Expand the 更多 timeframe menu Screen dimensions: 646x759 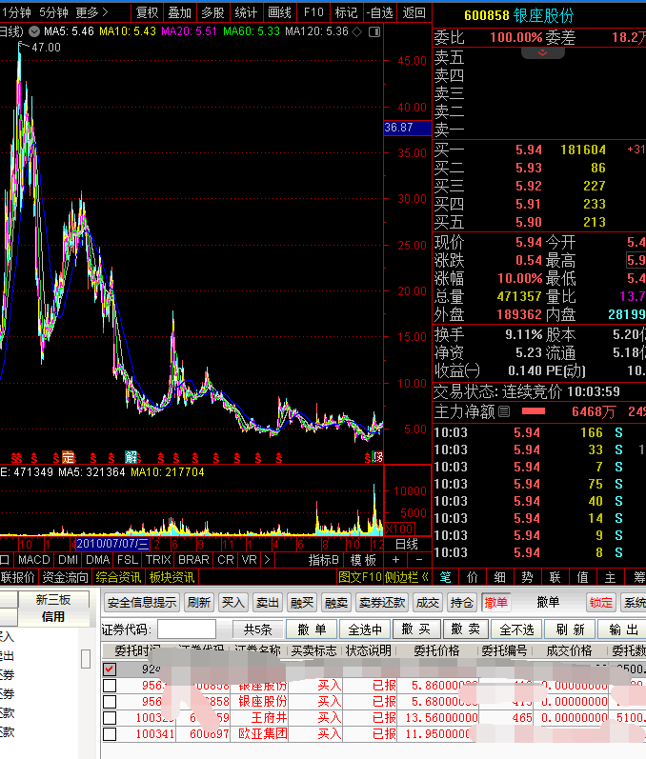click(x=92, y=12)
